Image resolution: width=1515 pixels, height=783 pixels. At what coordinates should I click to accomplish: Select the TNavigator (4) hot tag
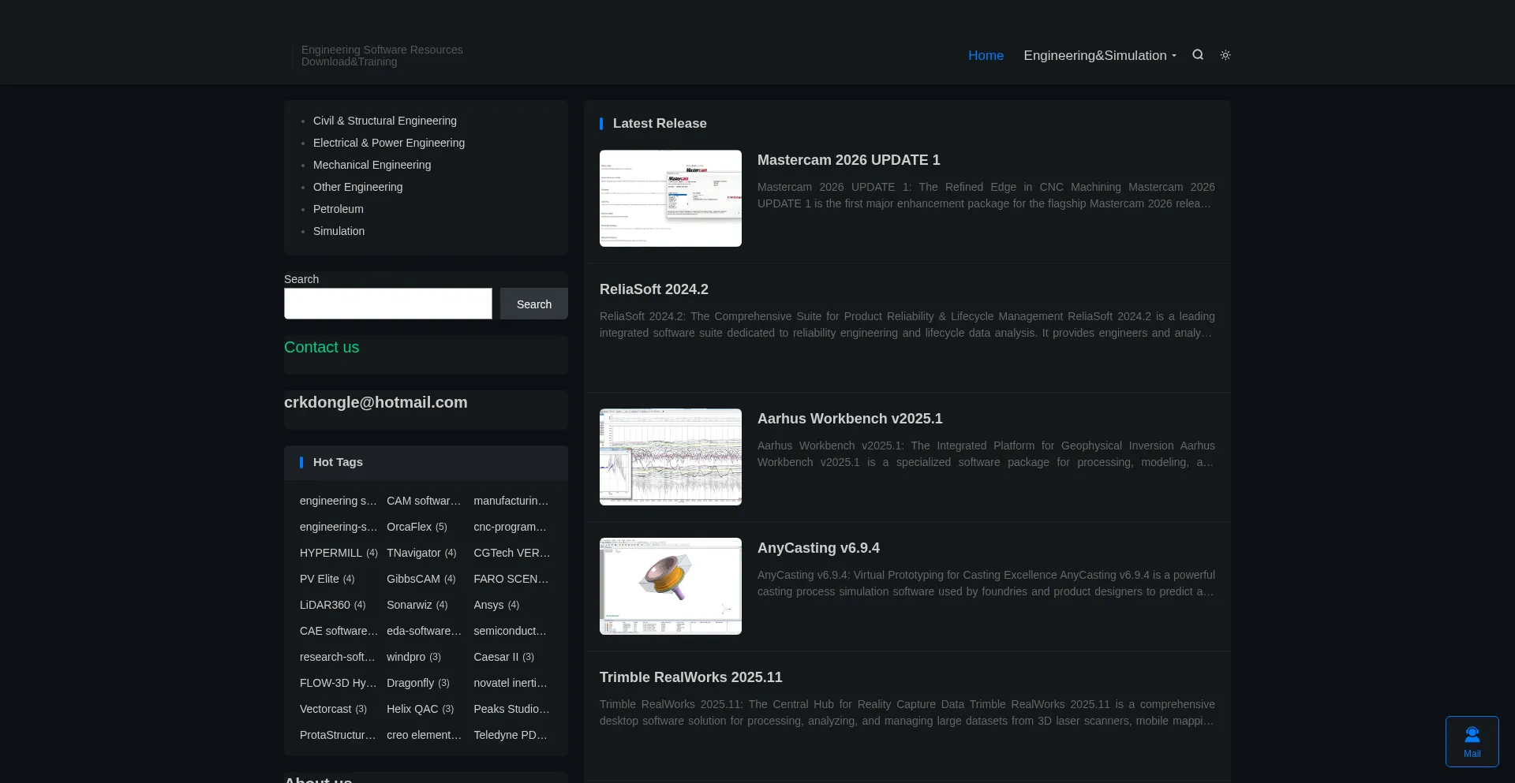click(x=421, y=553)
